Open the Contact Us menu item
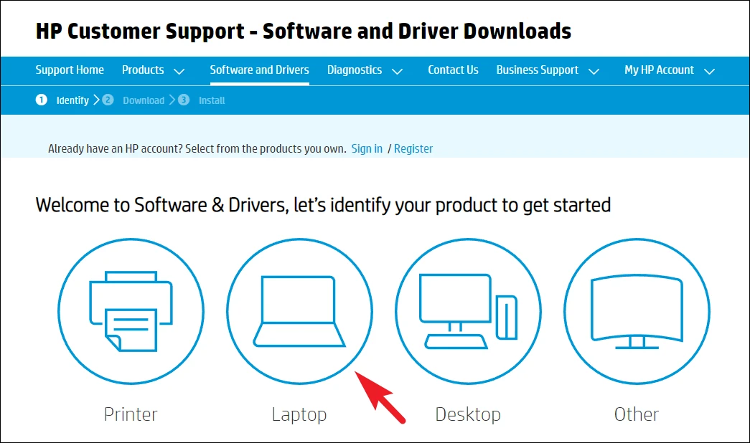750x443 pixels. point(453,70)
